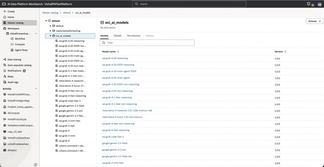Sort the table by Version column

(285, 51)
